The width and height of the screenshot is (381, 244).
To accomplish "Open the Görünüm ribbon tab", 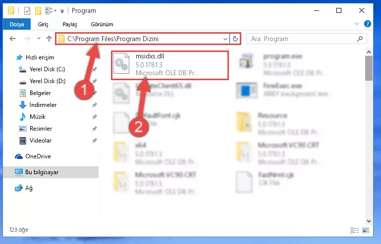I will 102,24.
